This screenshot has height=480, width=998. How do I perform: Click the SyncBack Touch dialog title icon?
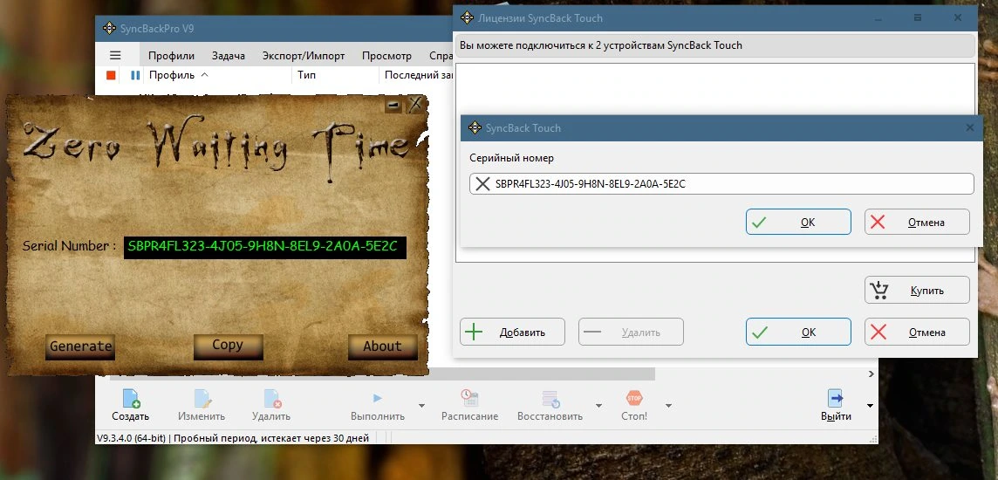[475, 128]
